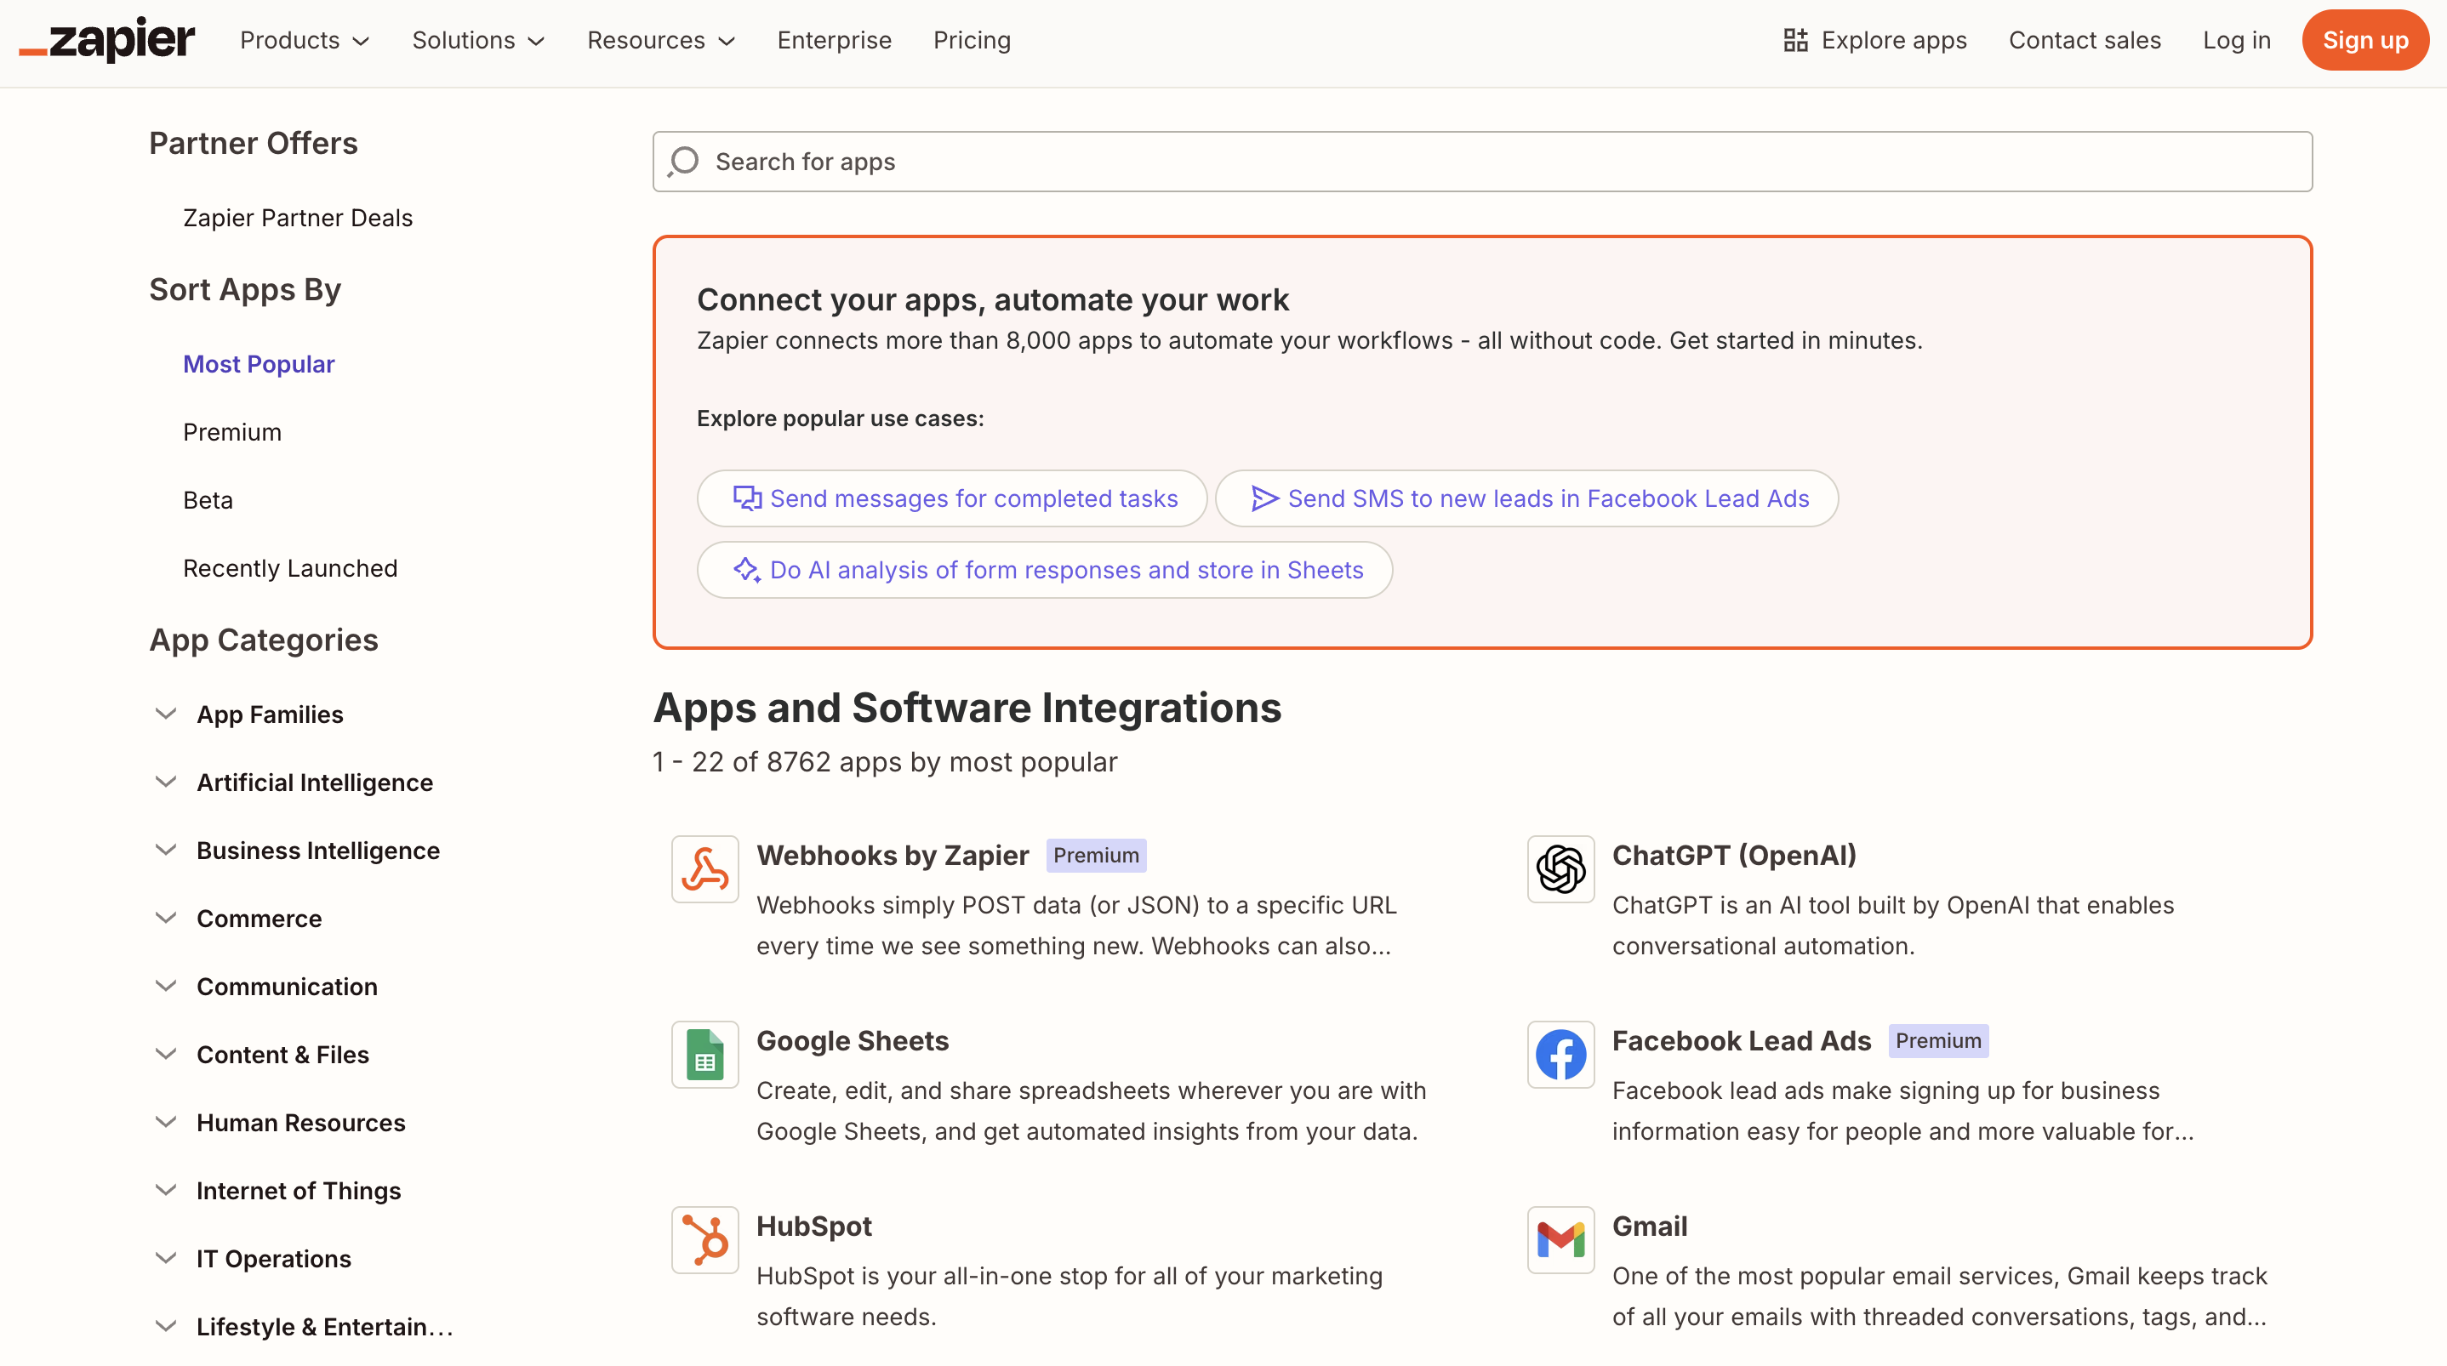Open Zapier Partner Deals

(x=297, y=218)
